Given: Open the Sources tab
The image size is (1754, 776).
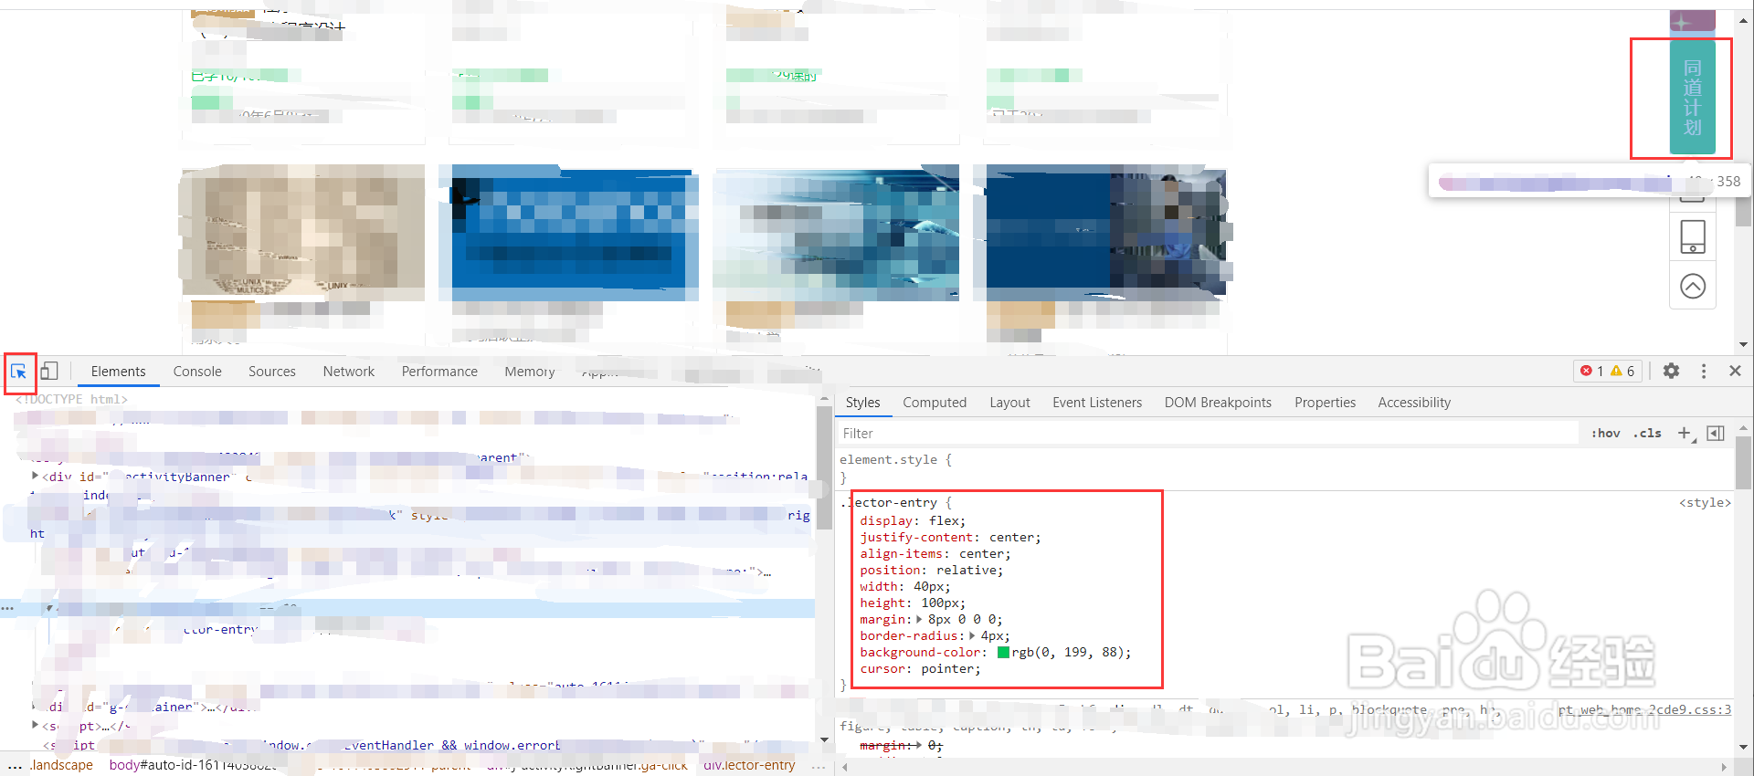Looking at the screenshot, I should (x=272, y=372).
